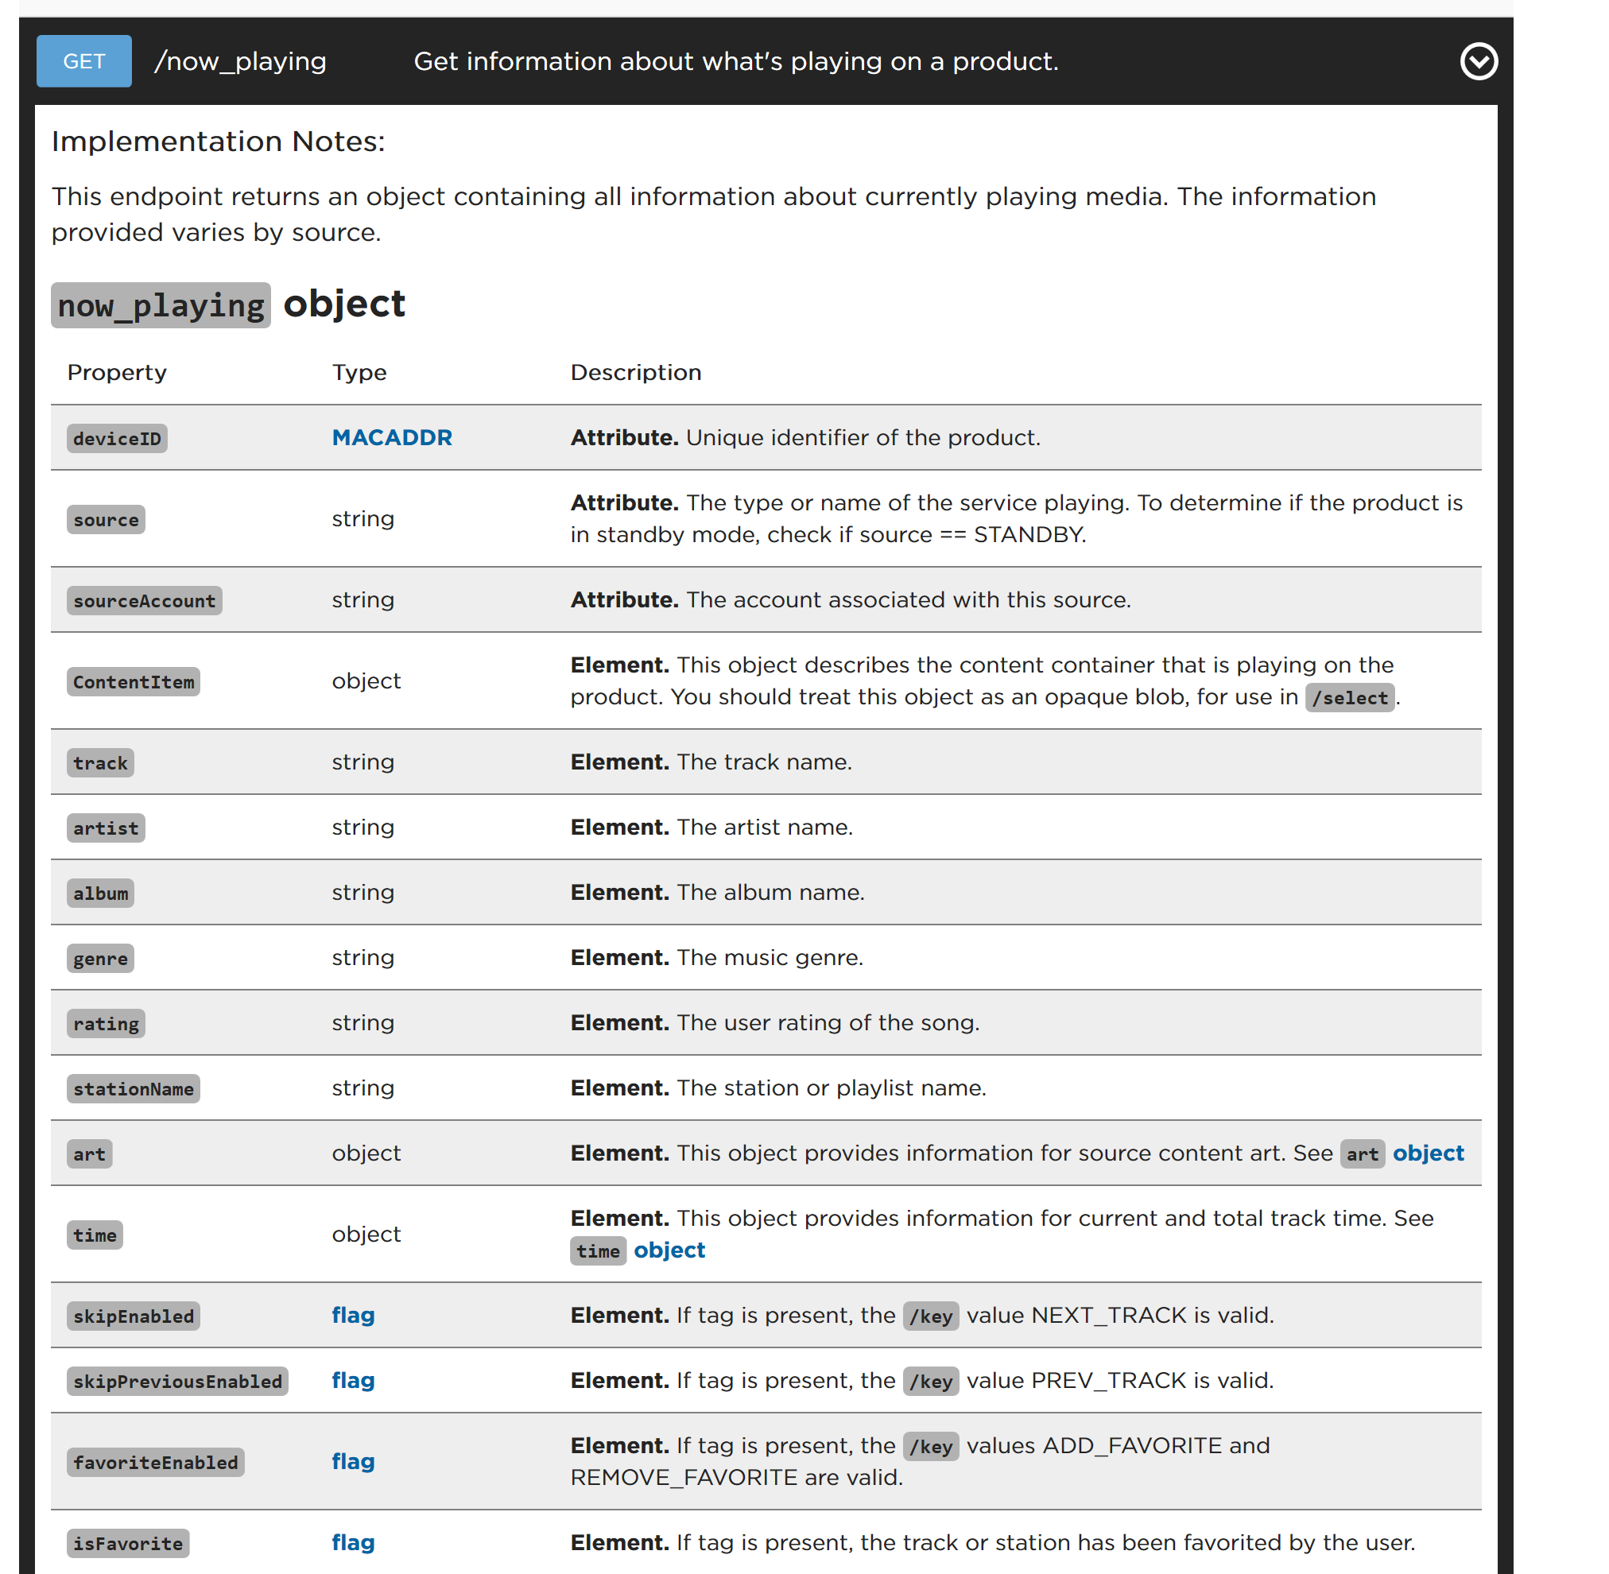Click the /select code tag
1609x1574 pixels.
tap(1349, 698)
